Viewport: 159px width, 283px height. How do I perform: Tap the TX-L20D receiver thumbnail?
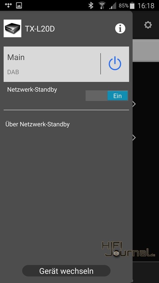(x=12, y=28)
